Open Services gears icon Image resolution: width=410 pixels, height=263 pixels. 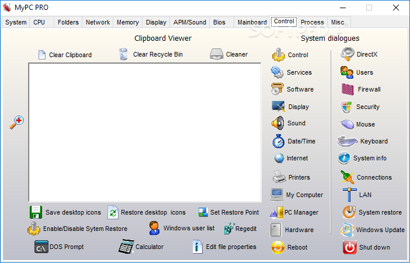coord(277,72)
